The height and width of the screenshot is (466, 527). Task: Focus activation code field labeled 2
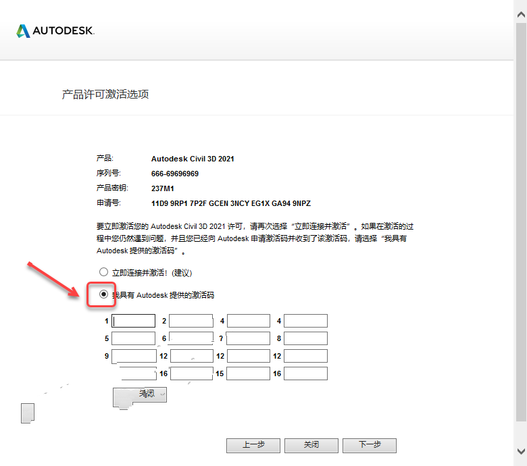pyautogui.click(x=191, y=321)
